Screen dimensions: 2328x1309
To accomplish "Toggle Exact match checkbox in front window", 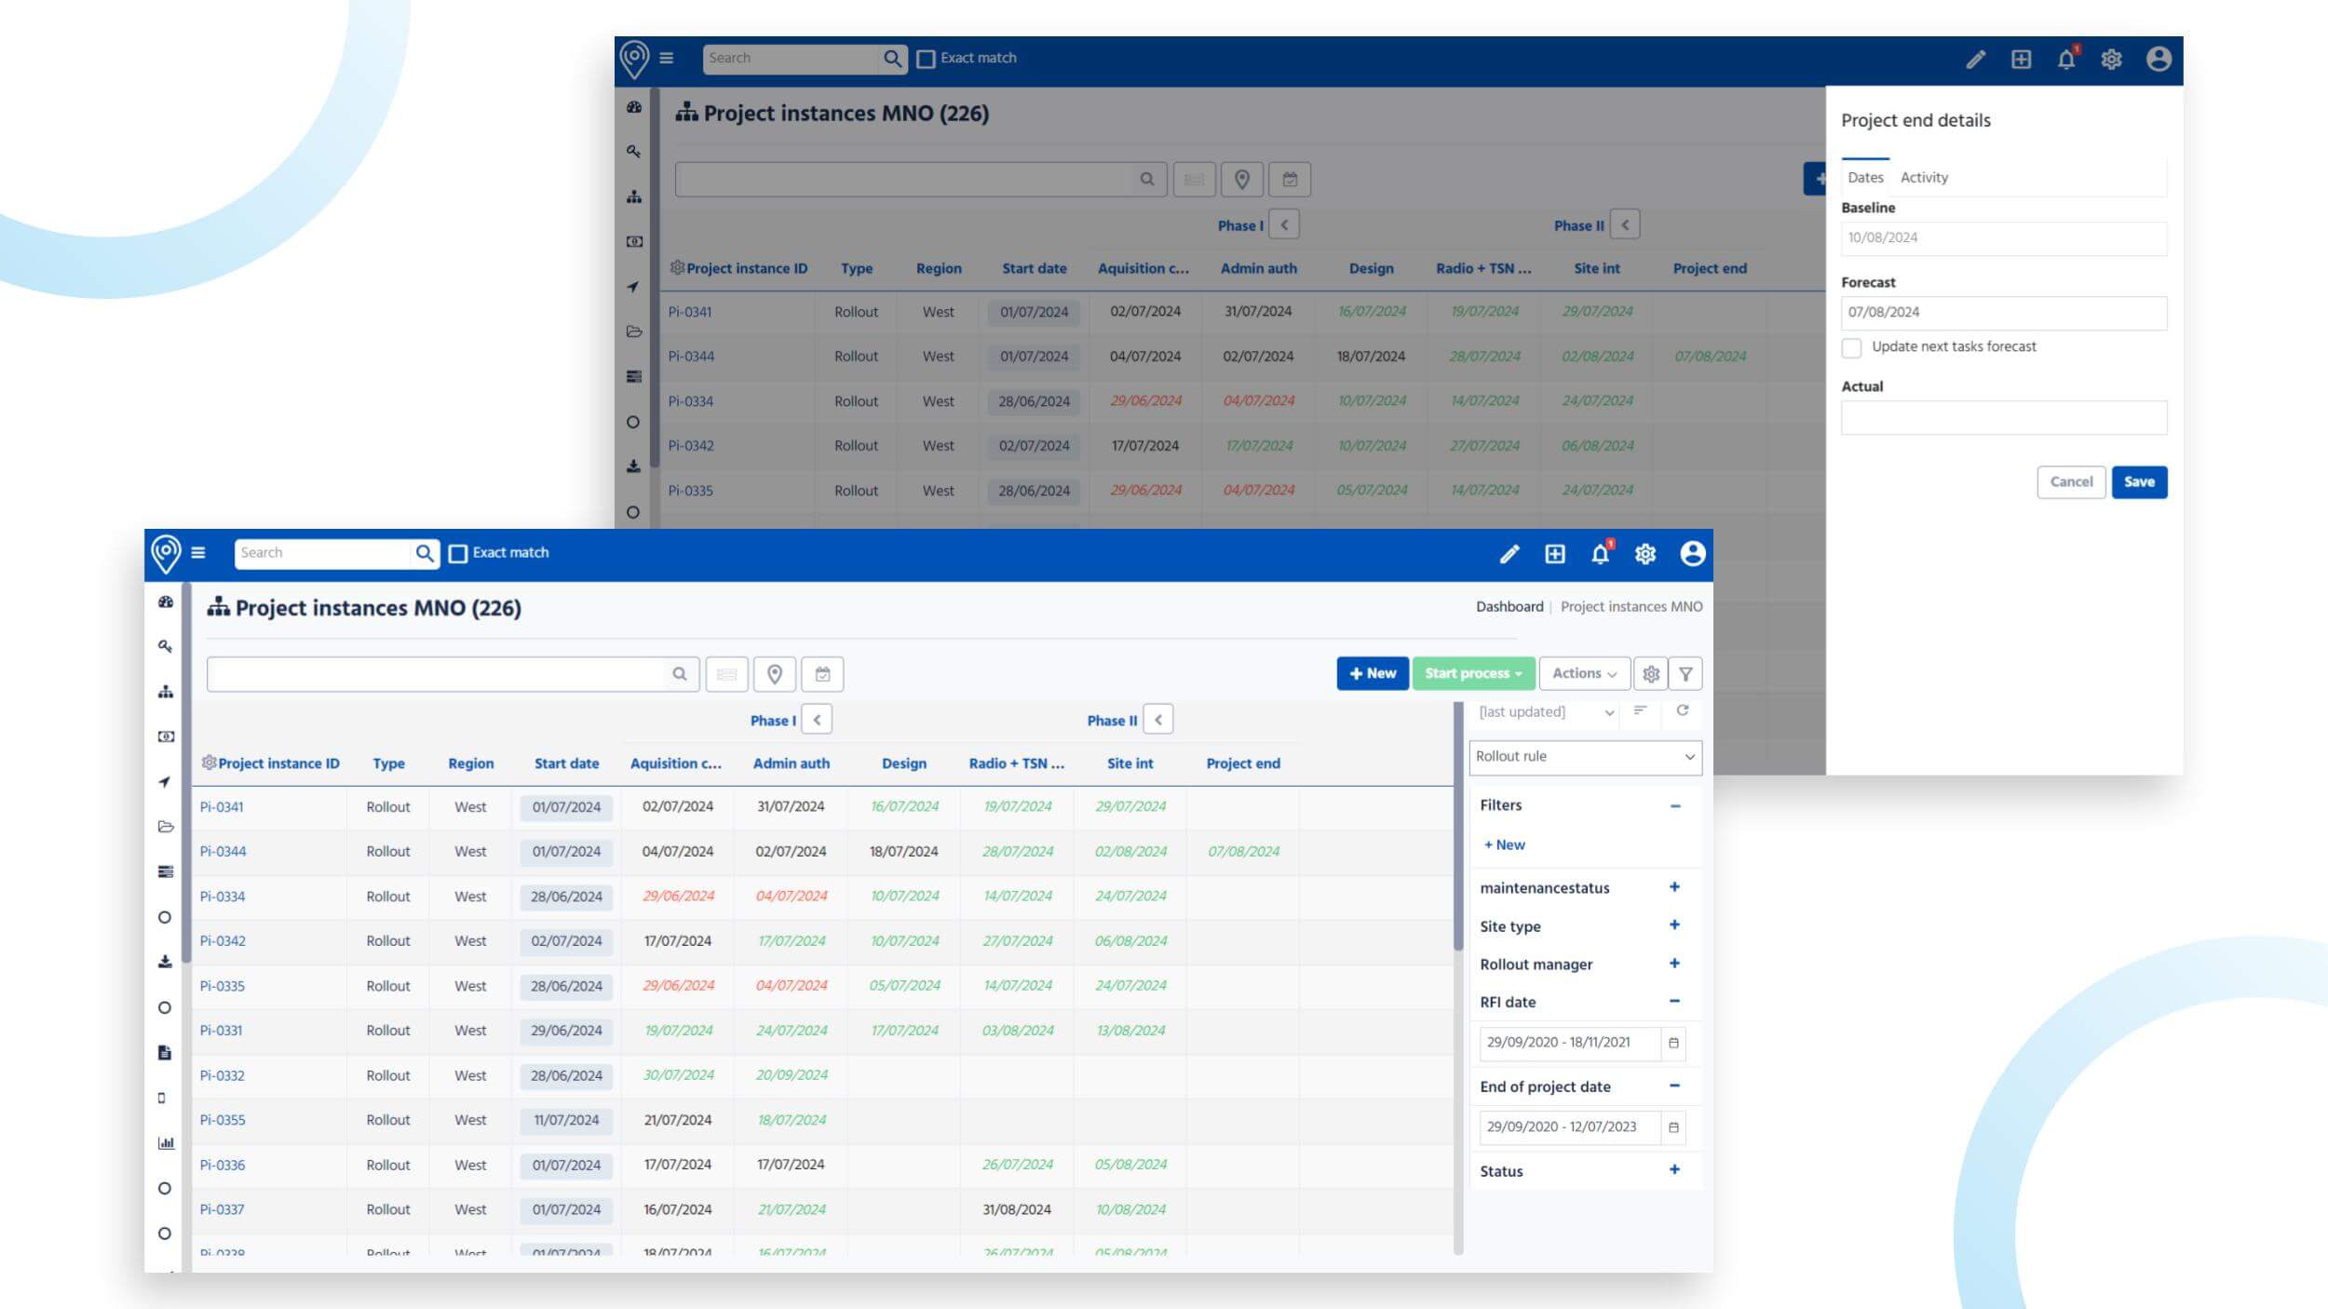I will (458, 554).
